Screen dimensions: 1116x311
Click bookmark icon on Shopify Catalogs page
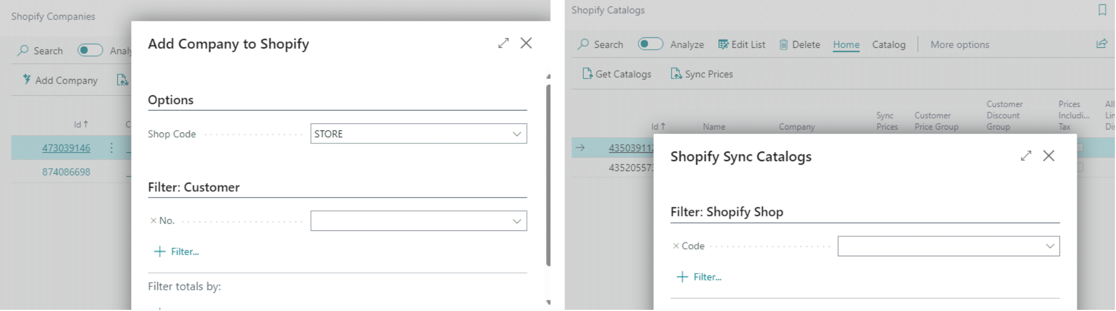pyautogui.click(x=1102, y=10)
